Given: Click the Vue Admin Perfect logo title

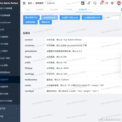Looking at the screenshot, I should click(x=9, y=3).
